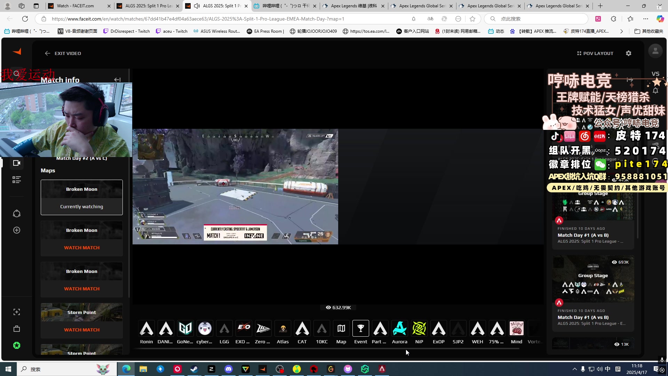Click the main ALGS video stream
Screen dimensions: 668x376
tap(235, 187)
